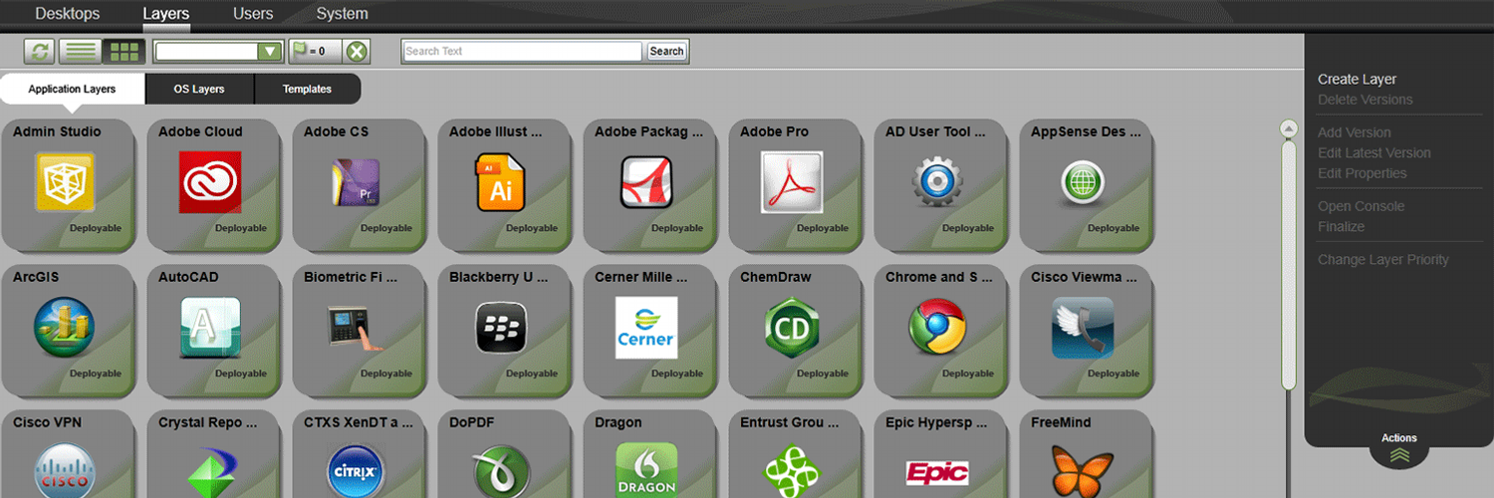This screenshot has width=1494, height=498.
Task: Clear the filter with X button
Action: pos(358,52)
